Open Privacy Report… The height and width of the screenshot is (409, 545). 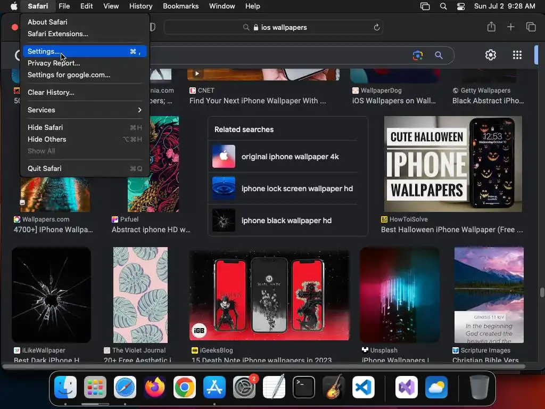[x=85, y=63]
